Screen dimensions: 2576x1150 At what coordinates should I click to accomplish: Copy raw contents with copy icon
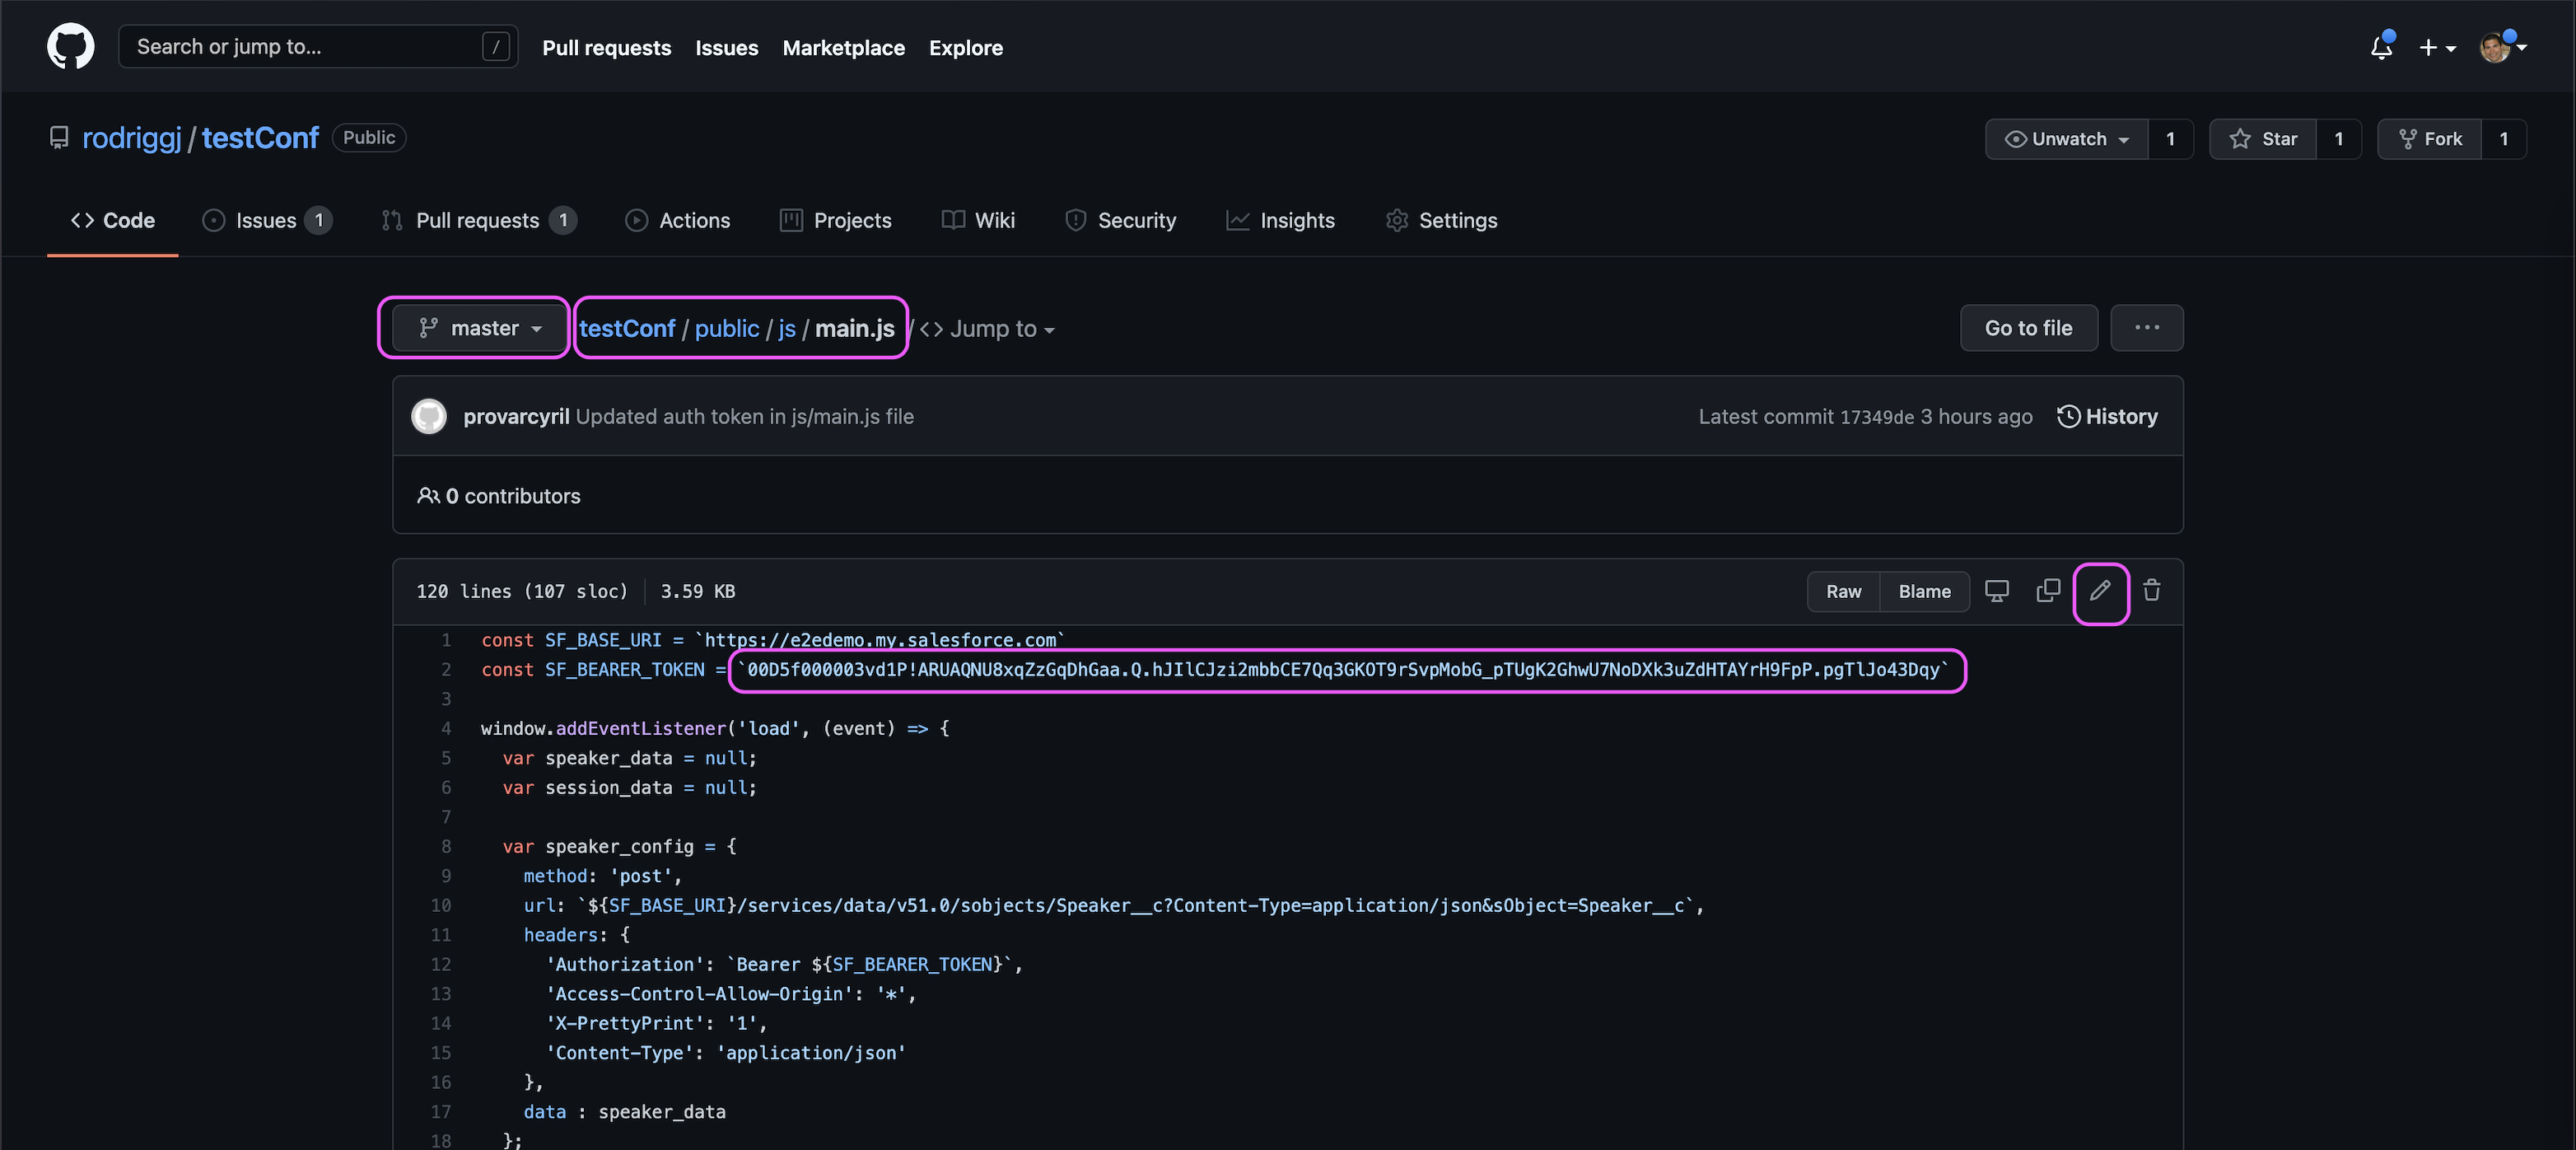[2048, 591]
